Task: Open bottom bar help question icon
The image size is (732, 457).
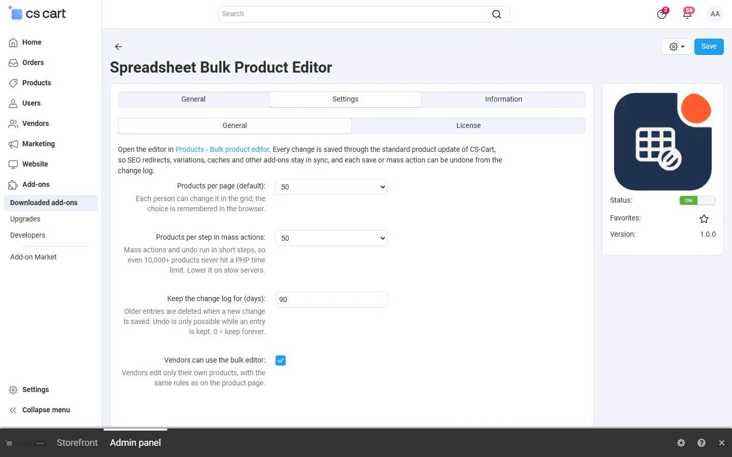Action: [701, 443]
